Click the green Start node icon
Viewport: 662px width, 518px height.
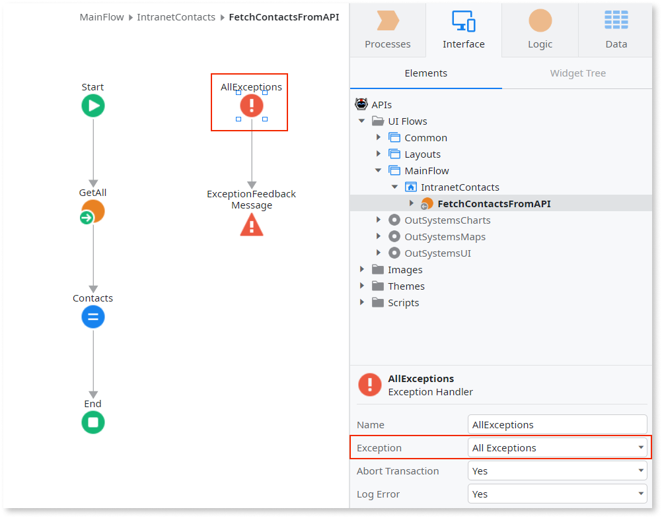pos(93,106)
